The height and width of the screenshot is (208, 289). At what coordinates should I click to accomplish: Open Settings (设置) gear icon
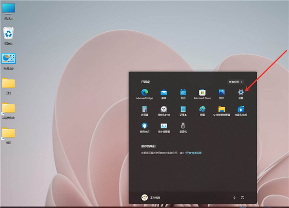click(241, 94)
